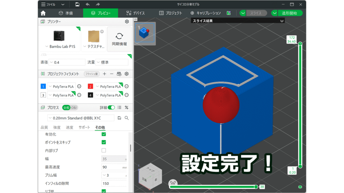The height and width of the screenshot is (193, 344).
Task: Click the undo arrow icon
Action: [x=88, y=4]
